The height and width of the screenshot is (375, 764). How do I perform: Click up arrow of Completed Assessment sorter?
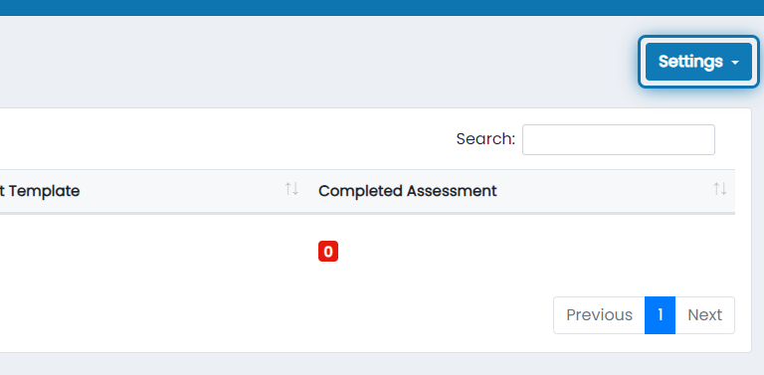[716, 188]
